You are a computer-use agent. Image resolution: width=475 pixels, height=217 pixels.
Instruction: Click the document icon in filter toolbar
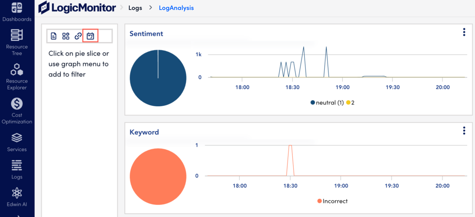pos(54,36)
